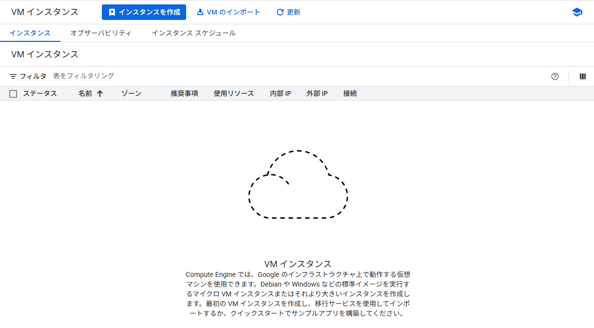Open the learning graduation cap icon
The image size is (594, 328).
577,12
